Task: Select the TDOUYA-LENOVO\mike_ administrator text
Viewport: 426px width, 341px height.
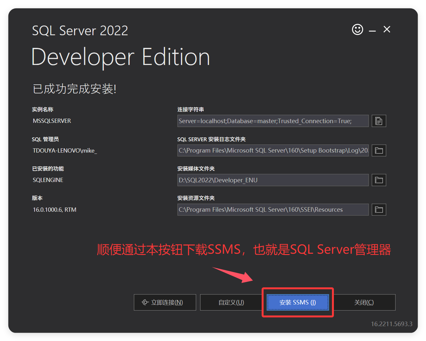Action: point(65,151)
